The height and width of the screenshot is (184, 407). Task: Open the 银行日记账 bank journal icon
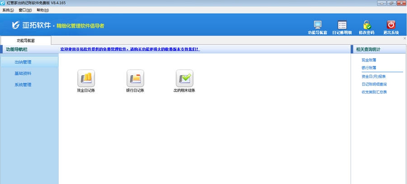[x=135, y=78]
